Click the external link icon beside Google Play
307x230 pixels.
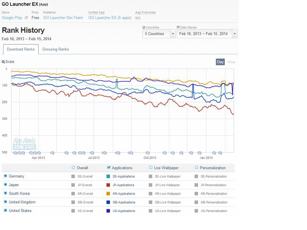coord(26,18)
